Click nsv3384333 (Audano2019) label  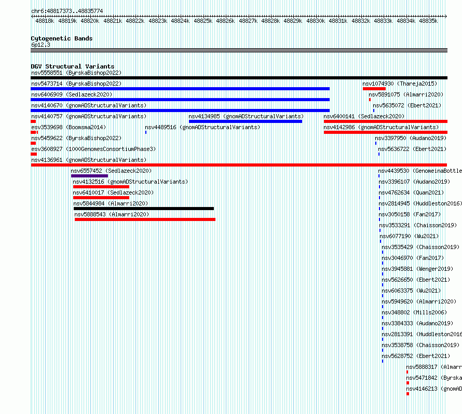[x=417, y=323]
